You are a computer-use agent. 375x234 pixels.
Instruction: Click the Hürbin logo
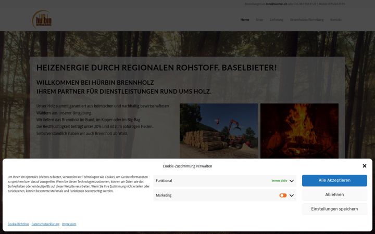click(42, 19)
